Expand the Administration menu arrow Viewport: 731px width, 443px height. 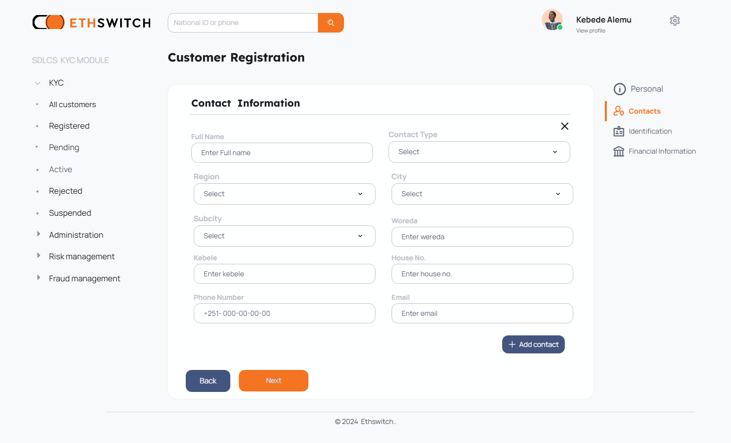[39, 234]
